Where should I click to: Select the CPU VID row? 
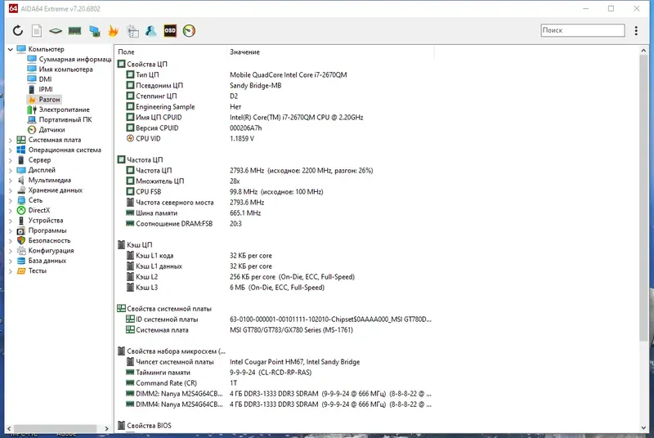point(274,138)
